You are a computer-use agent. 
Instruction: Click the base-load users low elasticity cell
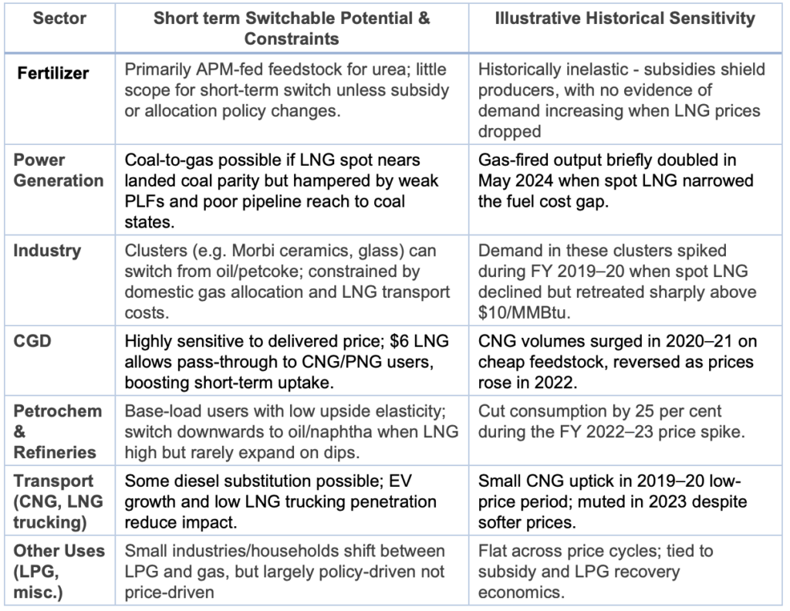pos(289,431)
